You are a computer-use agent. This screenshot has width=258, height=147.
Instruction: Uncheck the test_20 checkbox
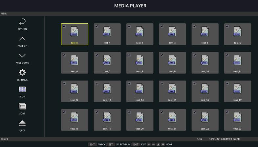[129, 112]
